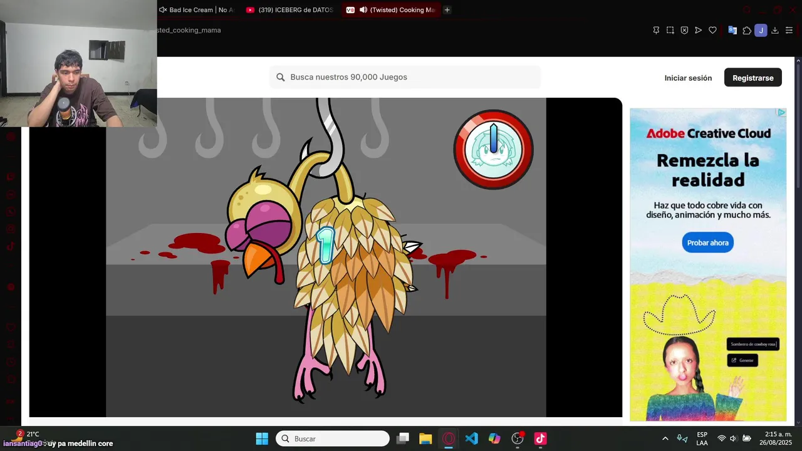Open the TikTok app taskbar icon
Viewport: 802px width, 451px height.
(x=541, y=438)
